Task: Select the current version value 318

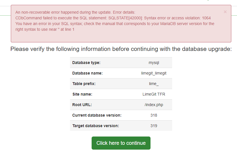Action: coord(154,115)
